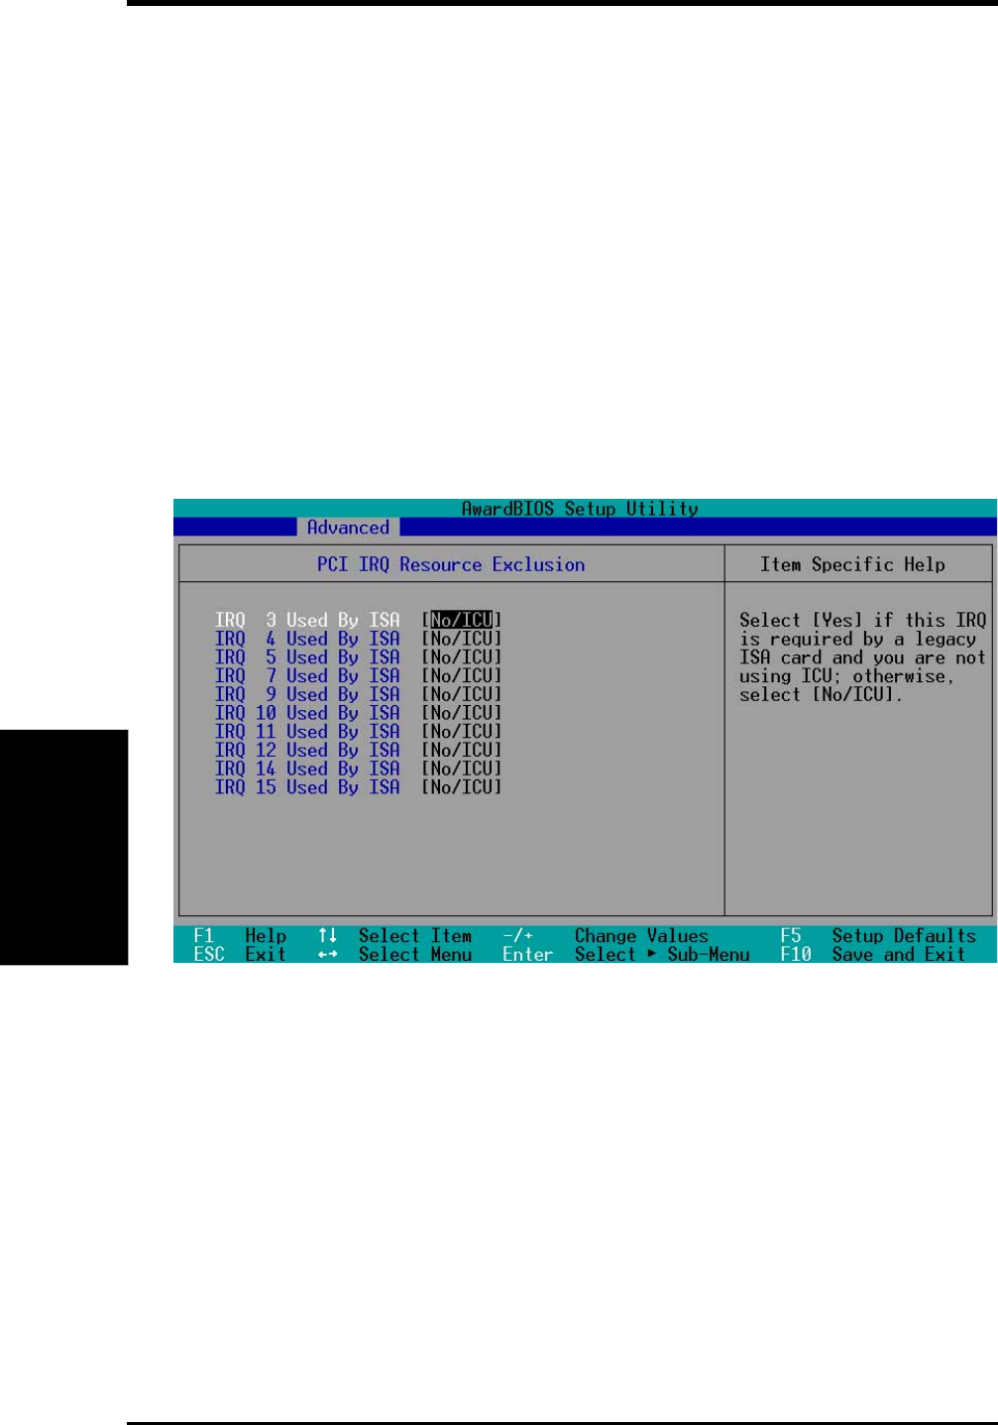Select the IRQ 12 Used By ISA row
This screenshot has height=1425, width=998.
(x=359, y=750)
